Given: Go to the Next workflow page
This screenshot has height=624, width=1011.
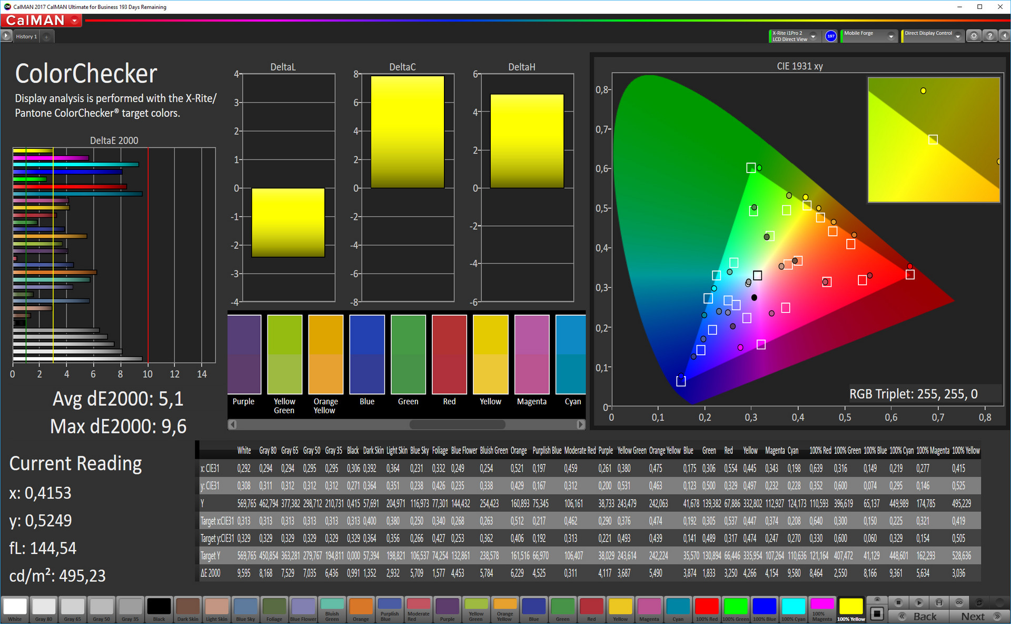Looking at the screenshot, I should [980, 616].
